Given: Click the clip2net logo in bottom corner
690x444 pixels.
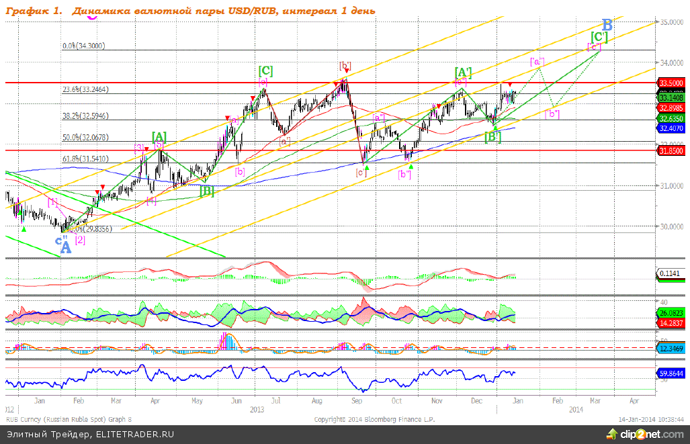Looking at the screenshot, I should 648,434.
